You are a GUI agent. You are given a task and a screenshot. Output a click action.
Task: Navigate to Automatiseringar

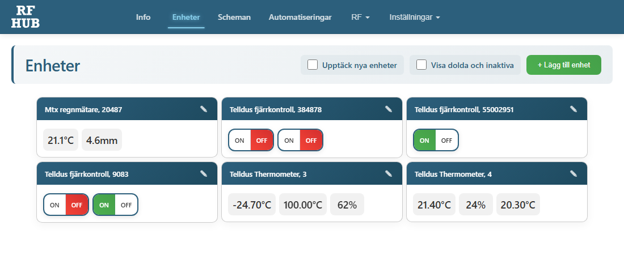[x=300, y=17]
